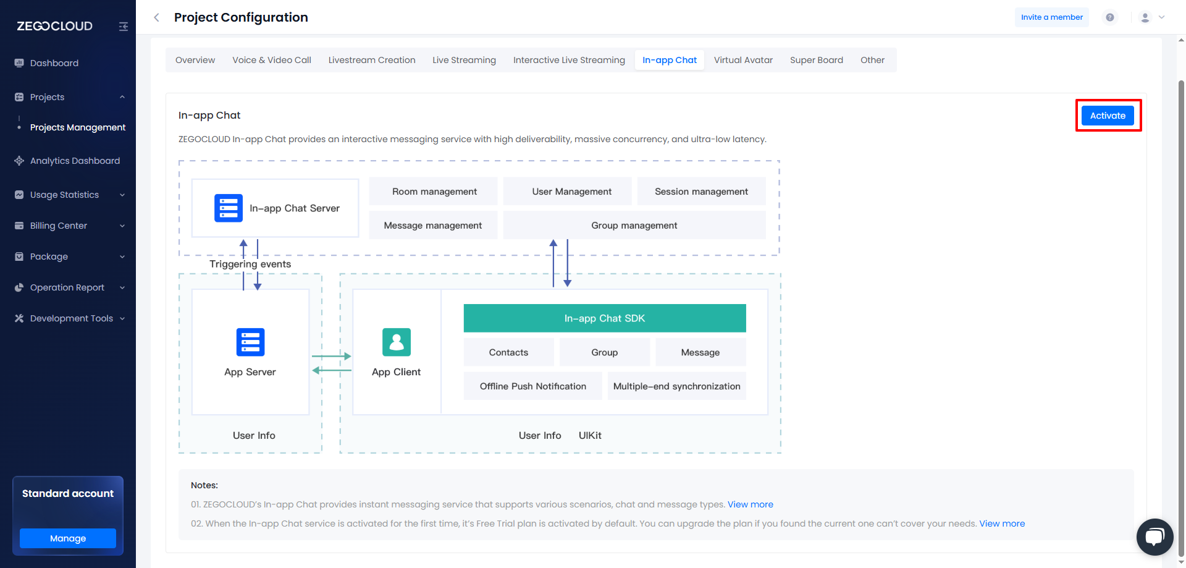Viewport: 1186px width, 568px height.
Task: Click the Analytics Dashboard icon
Action: tap(19, 161)
